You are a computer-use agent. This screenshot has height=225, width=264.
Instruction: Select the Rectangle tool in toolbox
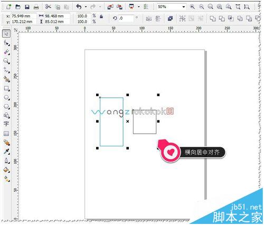[x=6, y=88]
